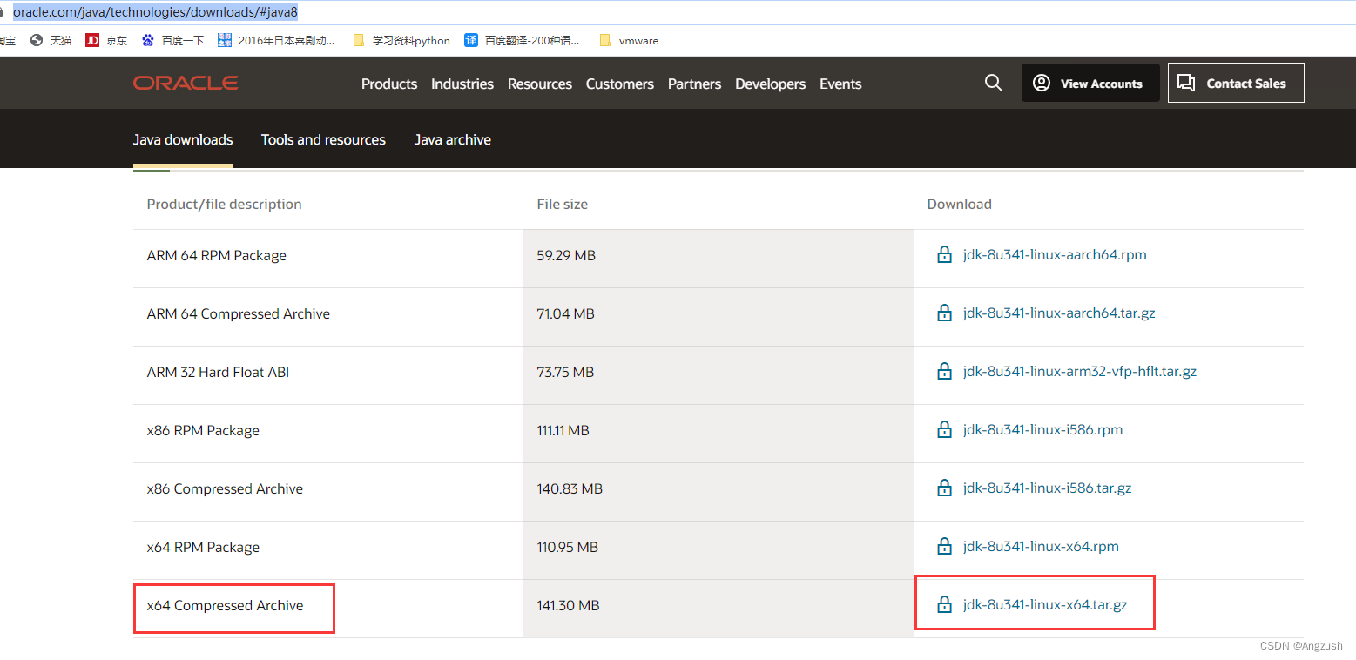Click the 140.83 MB file size
Image resolution: width=1356 pixels, height=660 pixels.
click(570, 489)
